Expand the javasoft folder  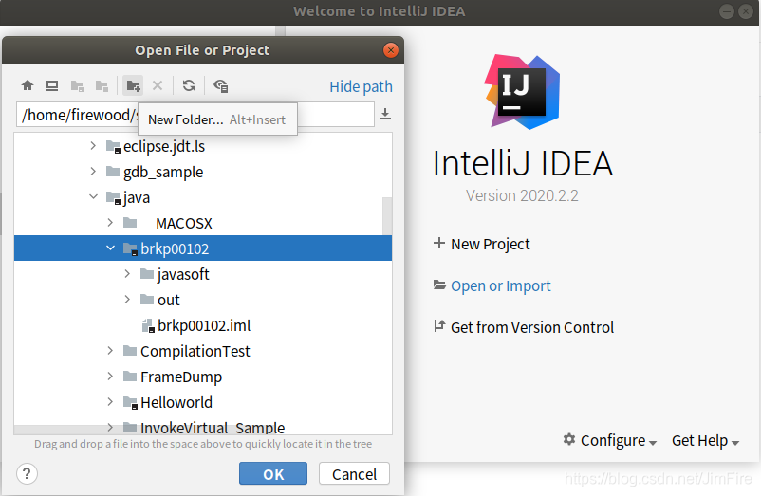coord(127,274)
